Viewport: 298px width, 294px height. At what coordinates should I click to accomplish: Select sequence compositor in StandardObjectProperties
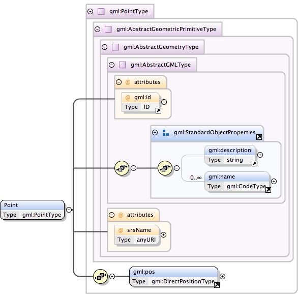[x=165, y=168]
